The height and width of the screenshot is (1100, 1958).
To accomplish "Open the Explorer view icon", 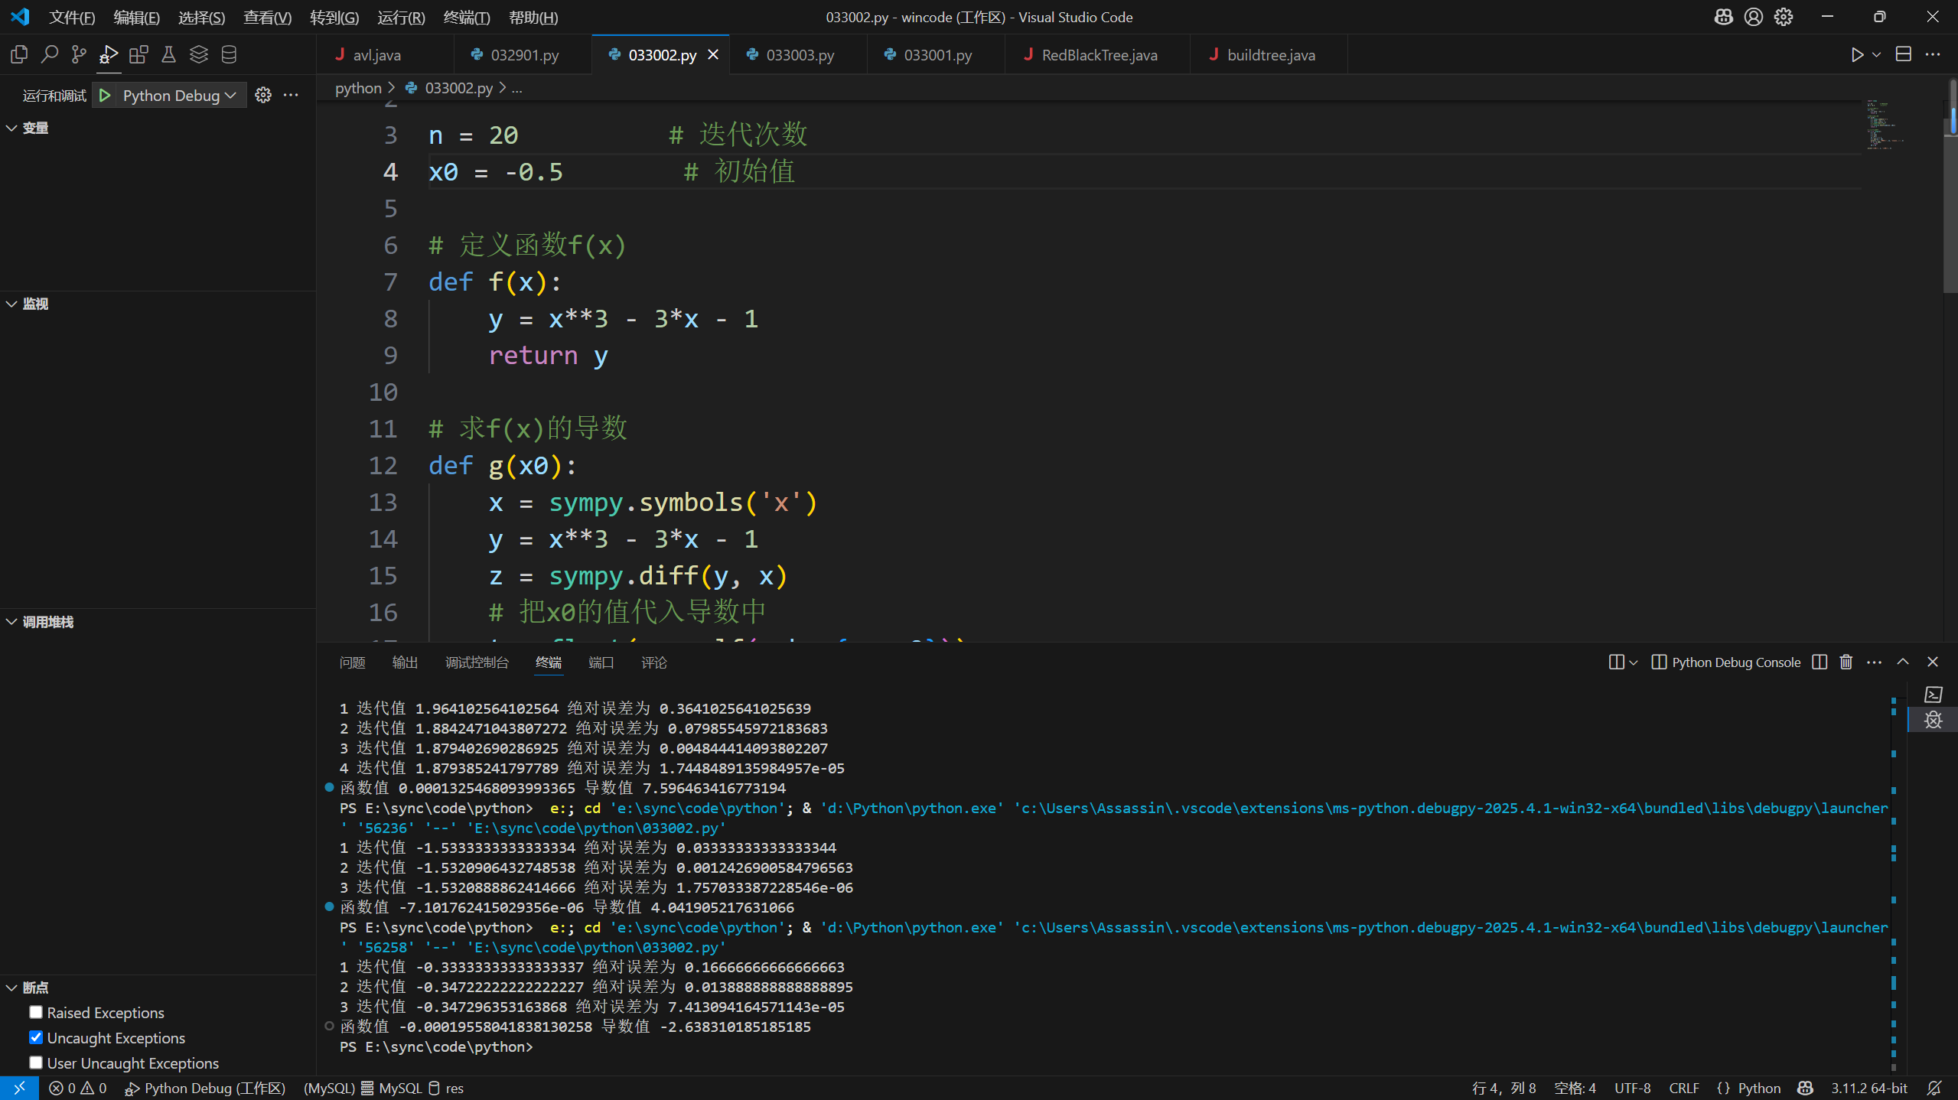I will (19, 54).
